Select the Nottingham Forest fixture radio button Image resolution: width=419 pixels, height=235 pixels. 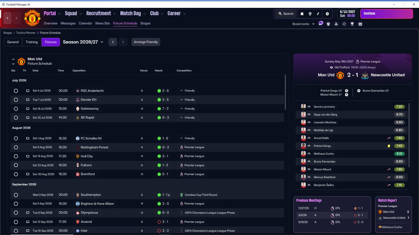point(16,148)
